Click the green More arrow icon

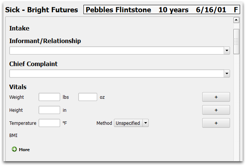(14, 149)
